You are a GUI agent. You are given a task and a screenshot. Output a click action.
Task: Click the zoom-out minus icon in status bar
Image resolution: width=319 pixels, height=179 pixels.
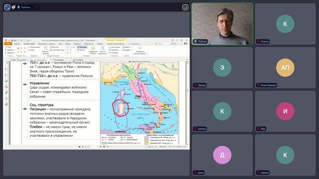170,147
